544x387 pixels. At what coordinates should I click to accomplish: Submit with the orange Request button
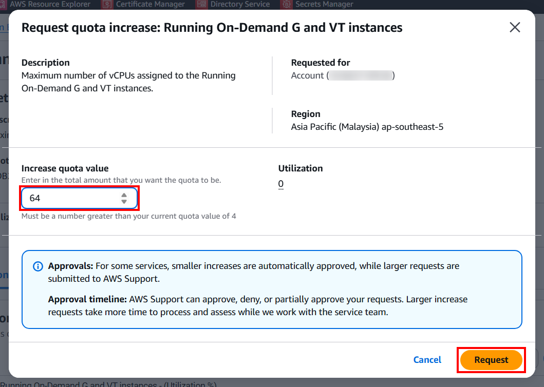(x=491, y=360)
